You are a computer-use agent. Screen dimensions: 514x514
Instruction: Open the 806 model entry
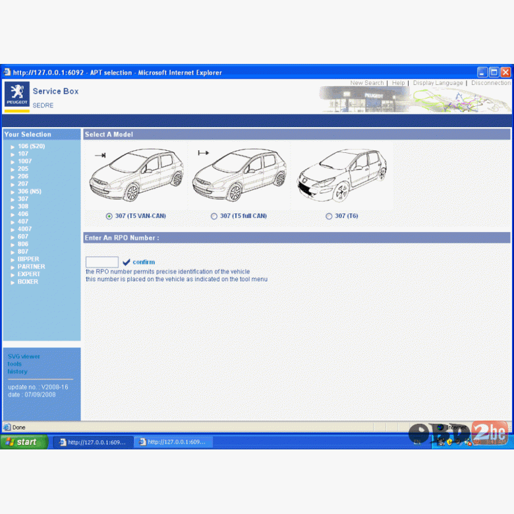23,244
